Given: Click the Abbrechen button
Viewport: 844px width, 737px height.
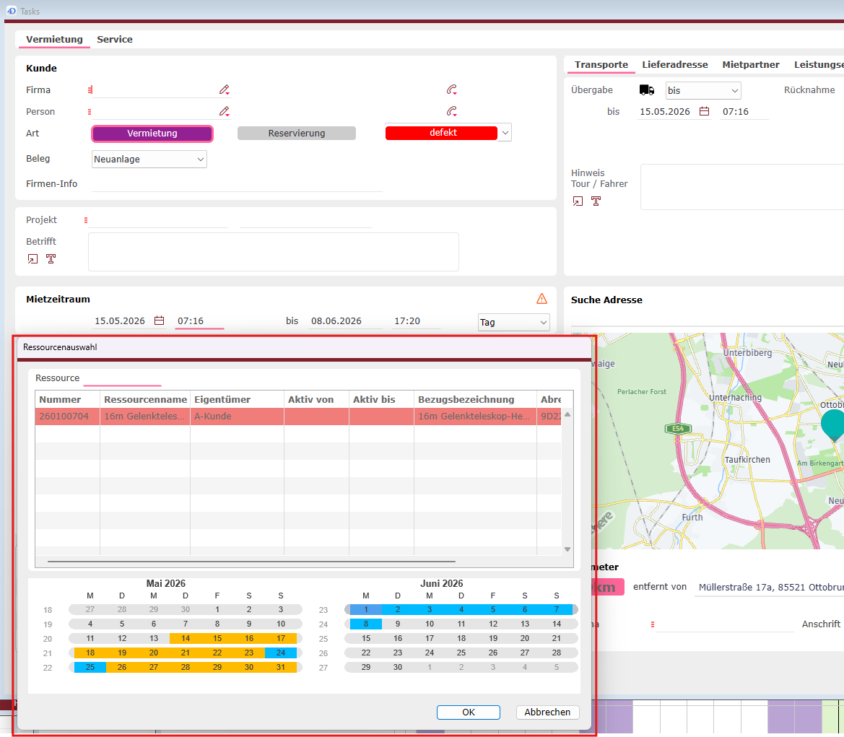Looking at the screenshot, I should pyautogui.click(x=547, y=712).
